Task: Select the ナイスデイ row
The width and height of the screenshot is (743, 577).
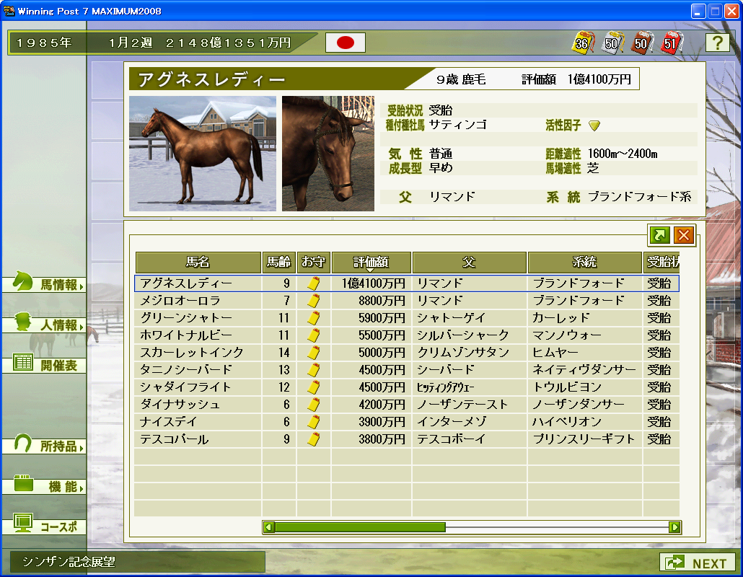Action: click(407, 422)
